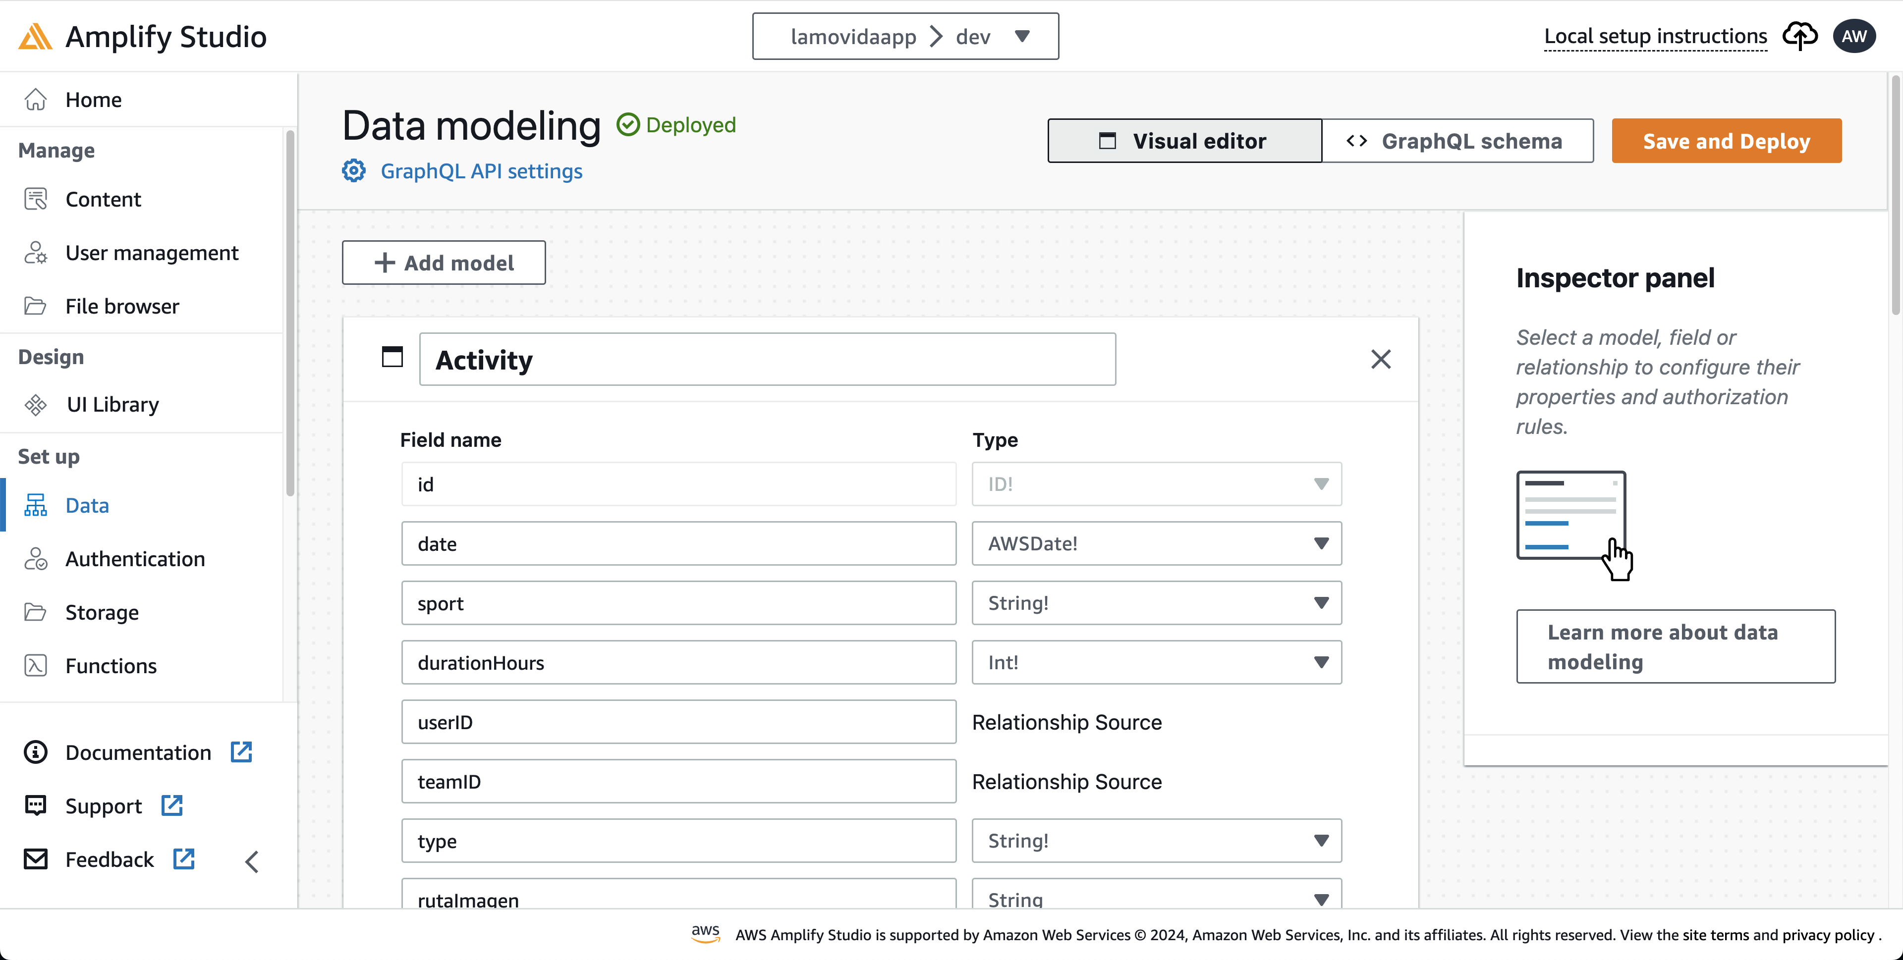Click the GraphQL API settings gear icon
The image size is (1903, 960).
pos(354,170)
